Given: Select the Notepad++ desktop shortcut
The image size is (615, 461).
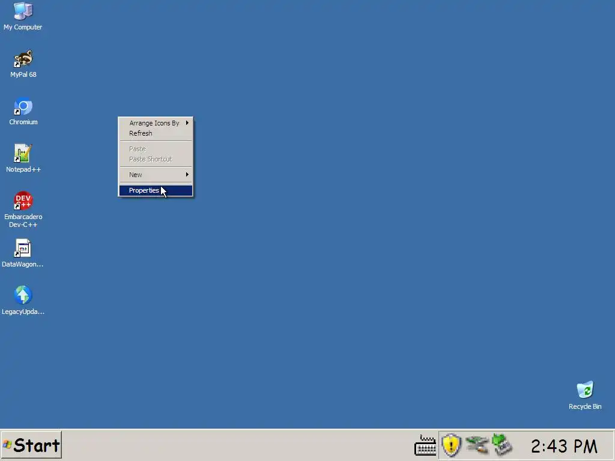Looking at the screenshot, I should click(23, 158).
